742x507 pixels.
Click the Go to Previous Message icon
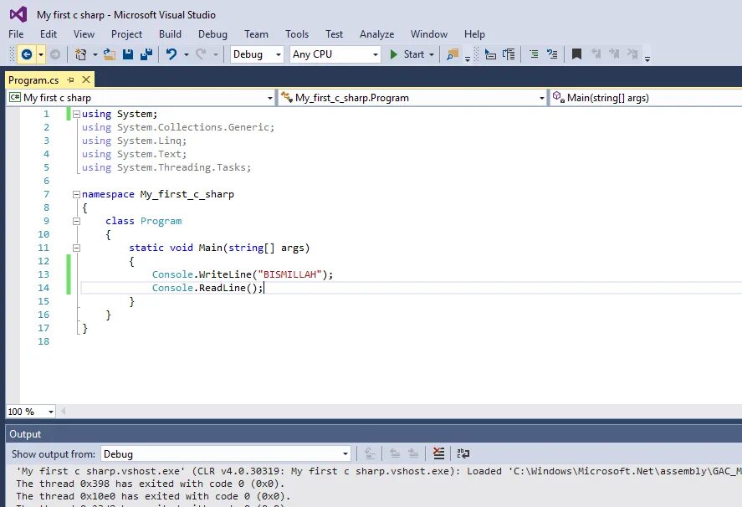[395, 453]
